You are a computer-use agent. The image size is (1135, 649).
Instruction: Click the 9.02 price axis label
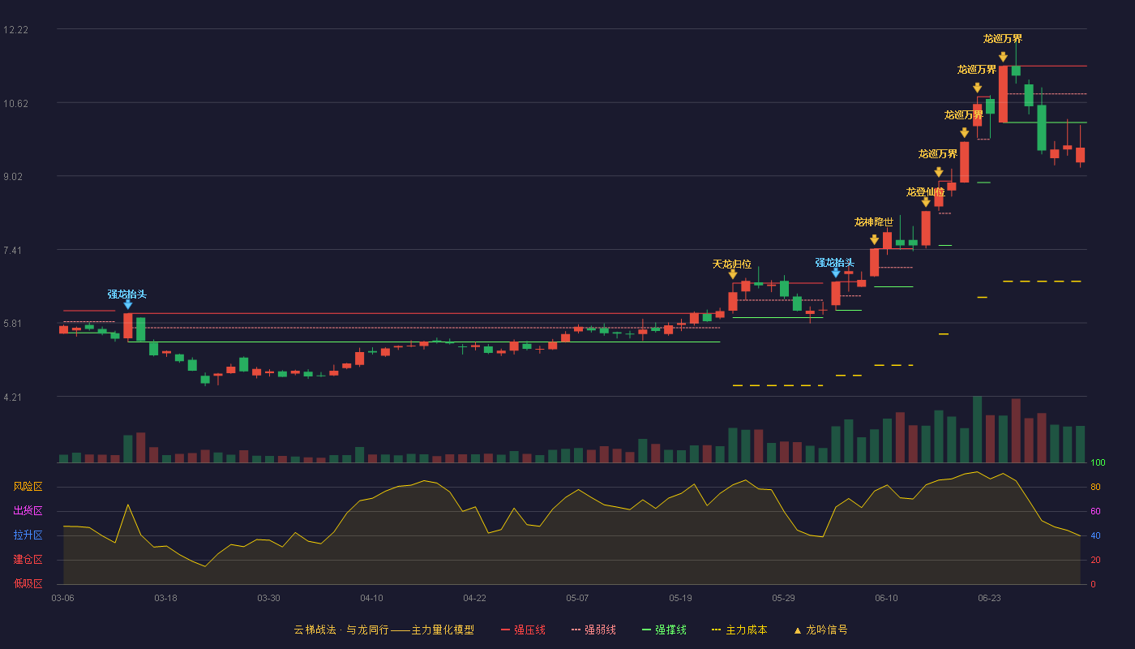(15, 176)
